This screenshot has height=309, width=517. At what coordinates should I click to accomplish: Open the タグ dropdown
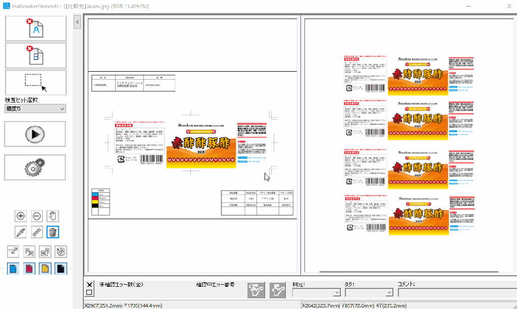369,292
